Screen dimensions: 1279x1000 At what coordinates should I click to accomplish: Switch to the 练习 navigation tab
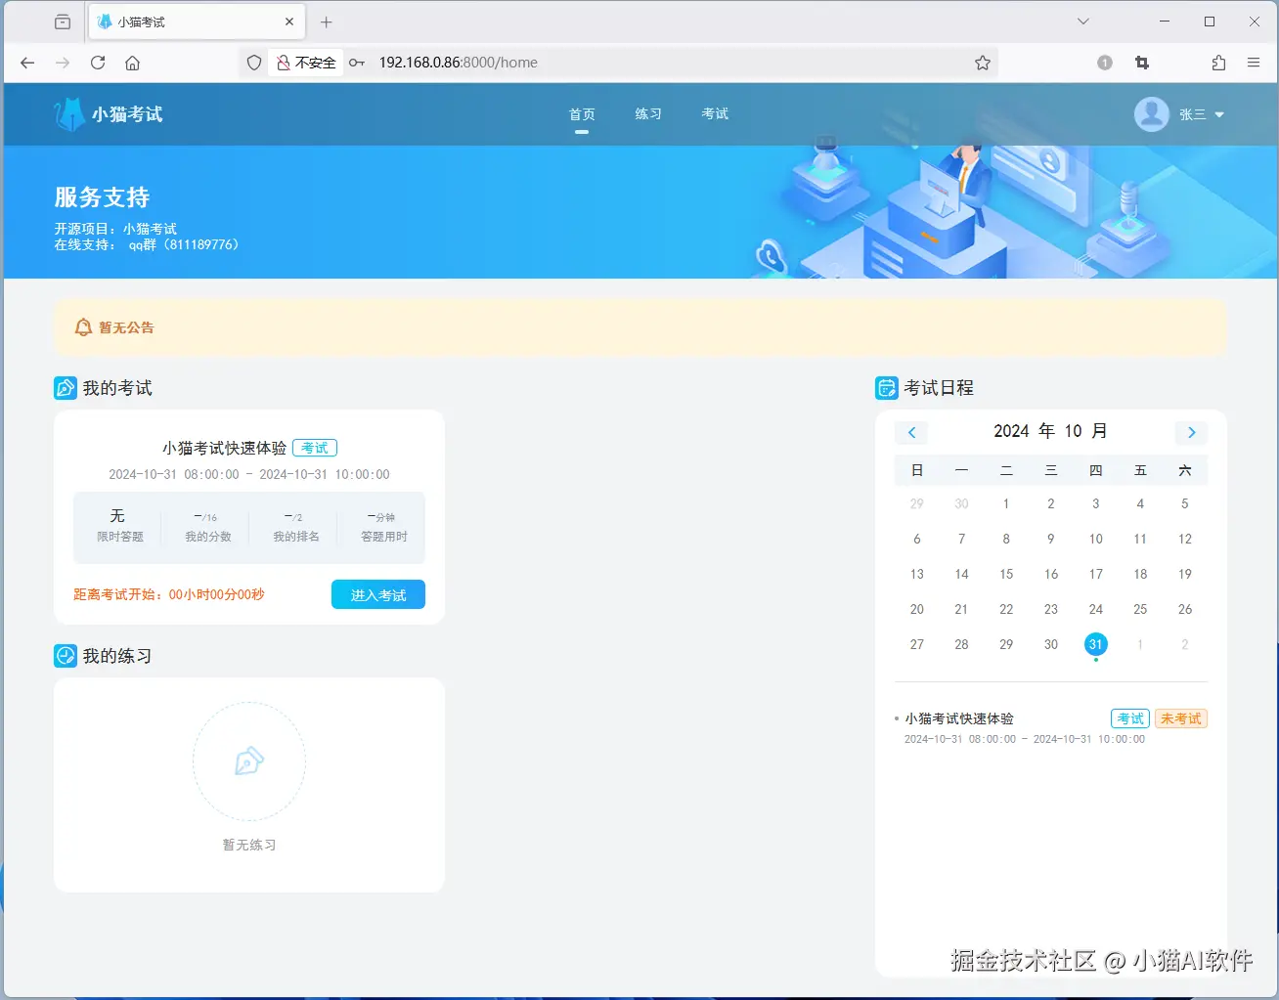[647, 113]
